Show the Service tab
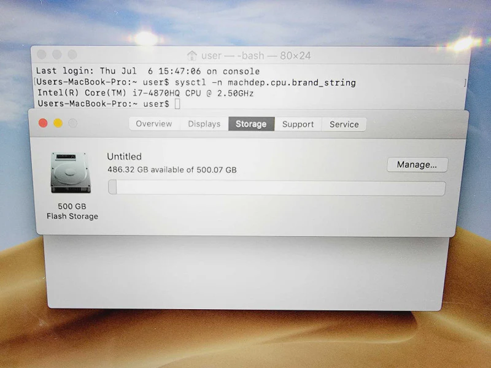The height and width of the screenshot is (368, 491). [344, 125]
